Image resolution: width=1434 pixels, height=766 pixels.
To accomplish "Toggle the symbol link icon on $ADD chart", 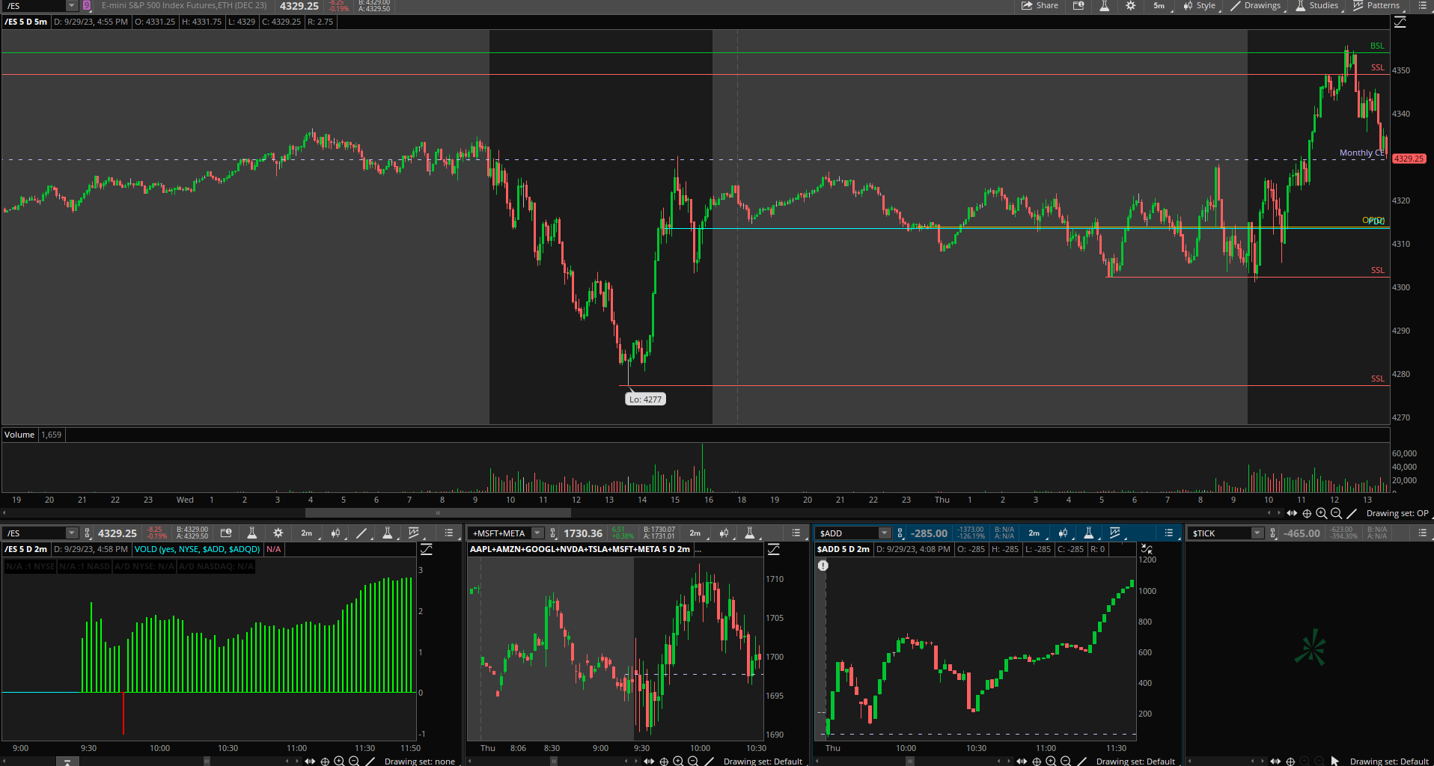I will [x=900, y=533].
